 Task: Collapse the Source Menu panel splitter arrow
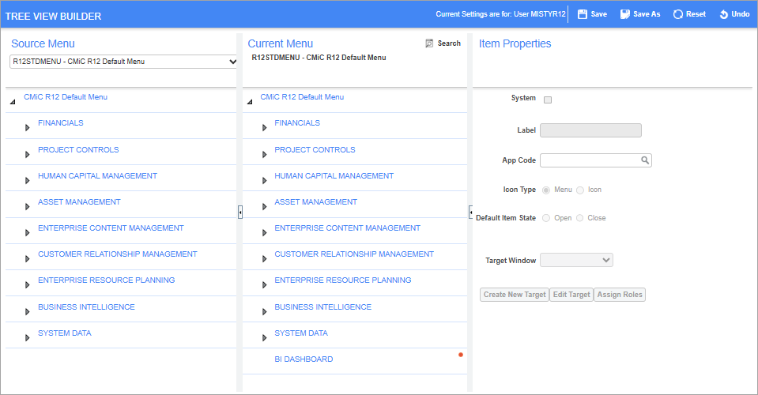point(240,212)
